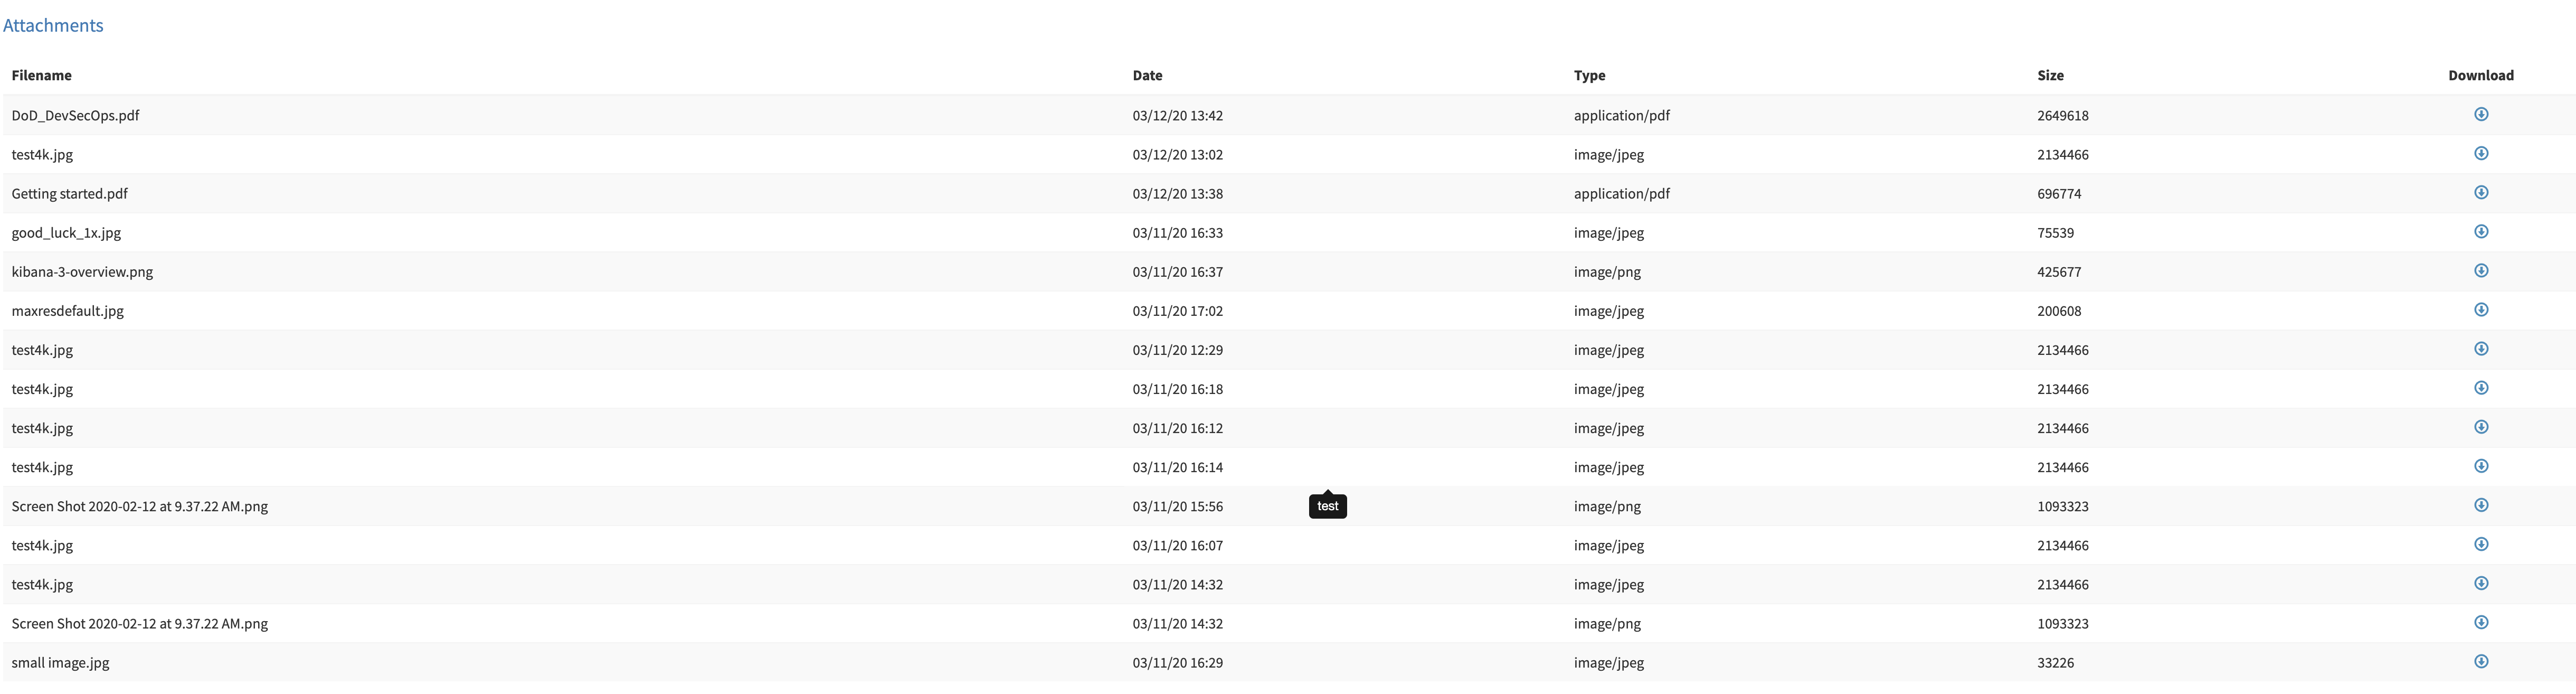Click the size value 425677

(x=2059, y=271)
